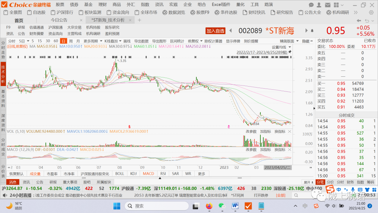This screenshot has height=213, width=378.
Task: Click 导出数据 button
Action: pos(141,41)
